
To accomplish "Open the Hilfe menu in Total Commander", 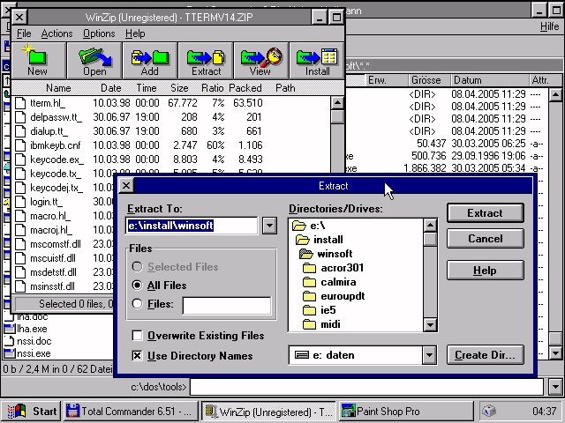I will tap(549, 26).
